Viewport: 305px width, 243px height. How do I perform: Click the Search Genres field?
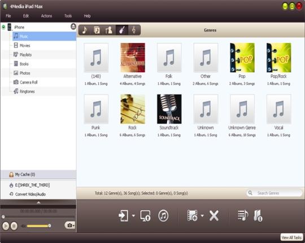(x=274, y=193)
